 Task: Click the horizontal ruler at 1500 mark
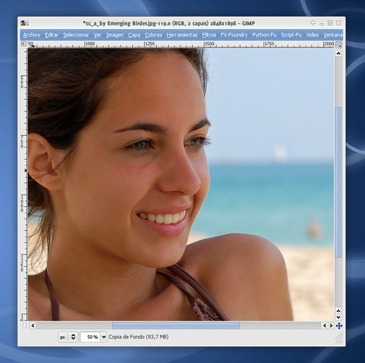(210, 44)
